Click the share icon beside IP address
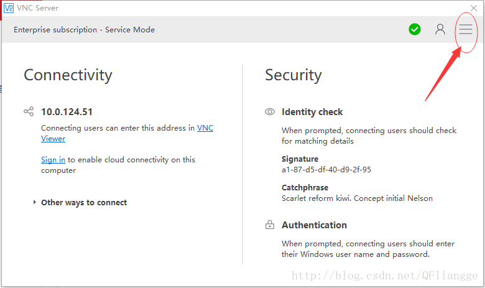Image resolution: width=485 pixels, height=288 pixels. point(29,111)
